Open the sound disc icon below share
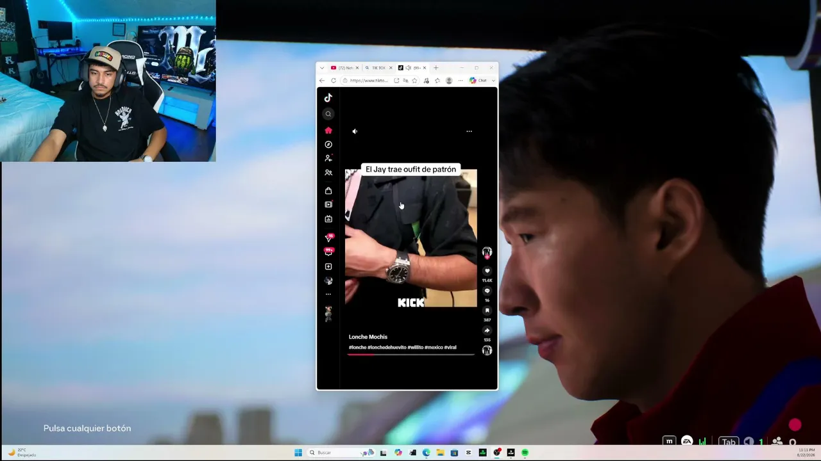The width and height of the screenshot is (821, 461). 487,350
